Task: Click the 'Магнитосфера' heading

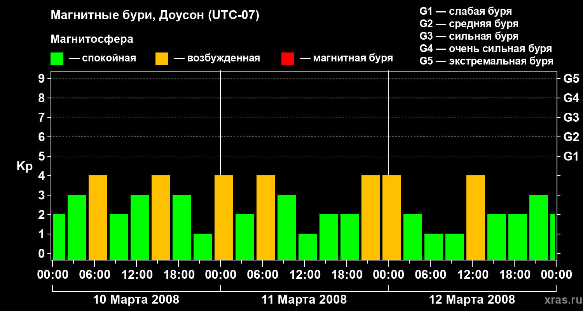Action: (x=92, y=39)
